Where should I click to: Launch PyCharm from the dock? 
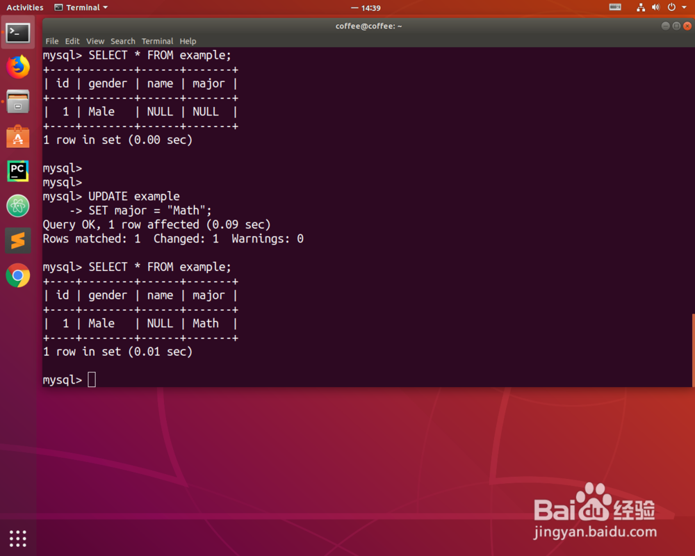[18, 171]
